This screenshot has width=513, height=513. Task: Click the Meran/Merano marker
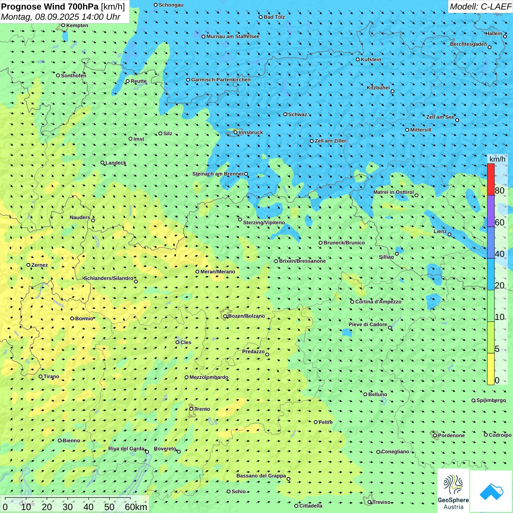point(197,272)
